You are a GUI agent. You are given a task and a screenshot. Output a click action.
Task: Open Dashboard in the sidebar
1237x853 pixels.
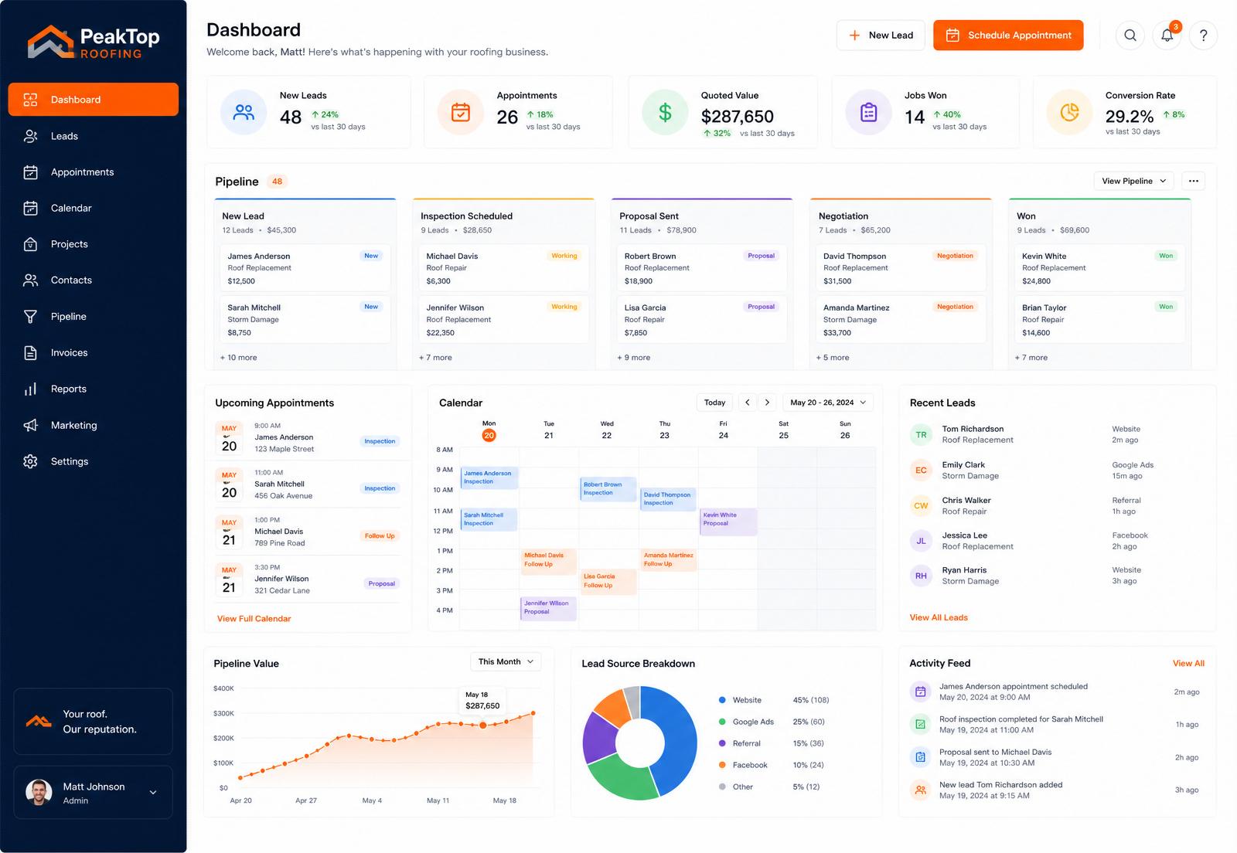(x=94, y=100)
